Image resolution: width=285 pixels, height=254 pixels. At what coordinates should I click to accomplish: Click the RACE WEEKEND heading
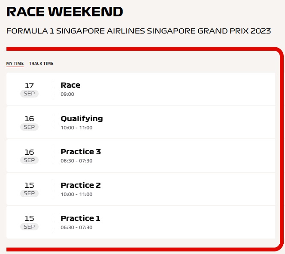64,12
